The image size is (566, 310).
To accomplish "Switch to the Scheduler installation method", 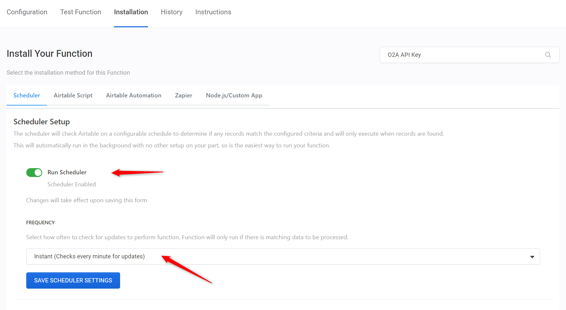I will (26, 95).
